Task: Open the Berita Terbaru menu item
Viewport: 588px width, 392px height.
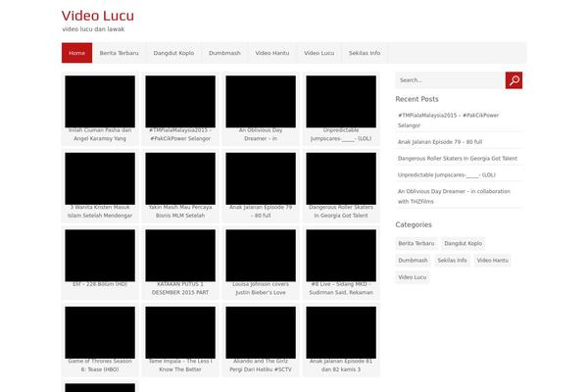Action: 119,53
